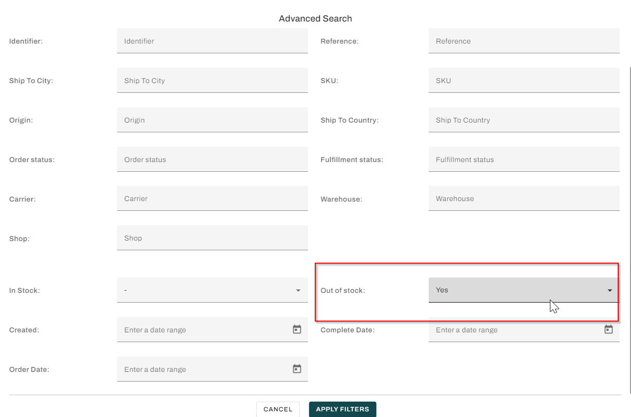Click the Fulfillment status label
Screen dimensions: 631x417
(352, 160)
